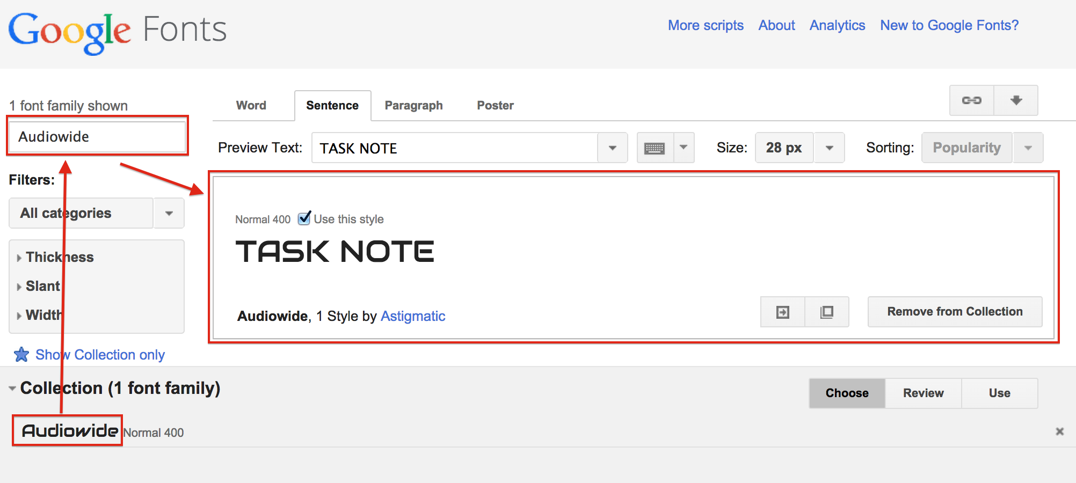Image resolution: width=1076 pixels, height=483 pixels.
Task: Open New to Google Fonts? link
Action: [x=949, y=25]
